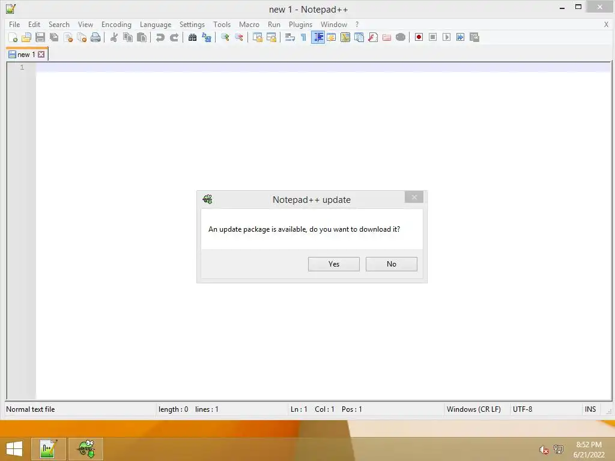Image resolution: width=615 pixels, height=461 pixels.
Task: Start macro recording with red dot icon
Action: (x=419, y=37)
